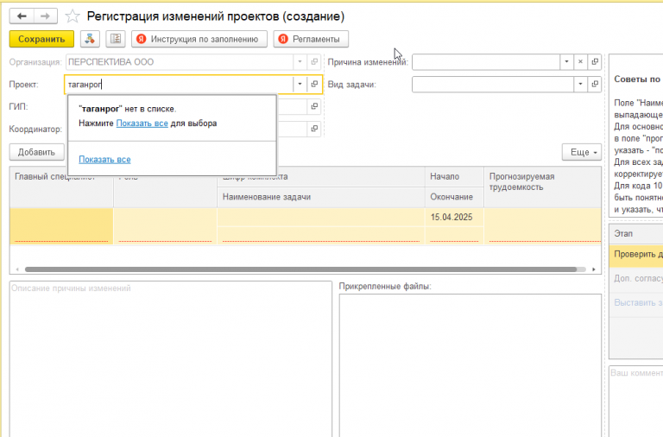Click the Прикрепленные файлы list area
The height and width of the screenshot is (437, 663).
470,365
